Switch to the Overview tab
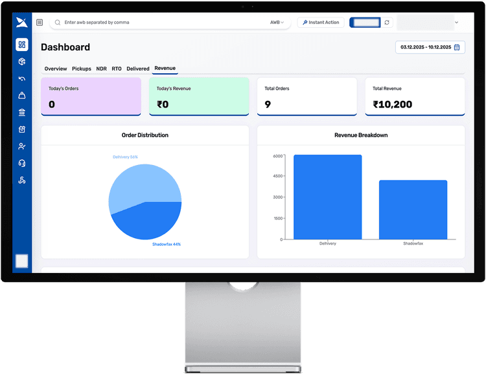 click(x=56, y=69)
